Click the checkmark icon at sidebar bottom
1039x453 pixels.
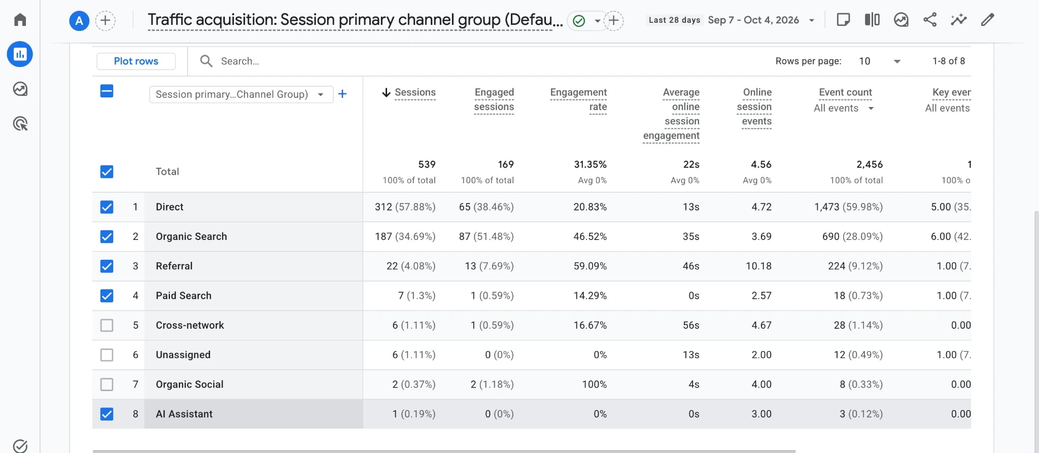pos(20,446)
